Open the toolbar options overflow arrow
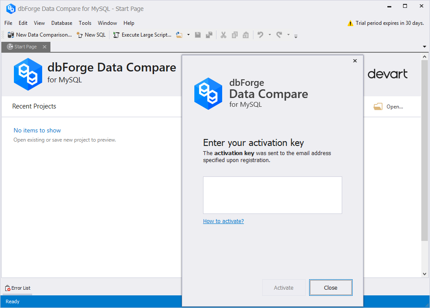The width and height of the screenshot is (430, 308). point(296,36)
